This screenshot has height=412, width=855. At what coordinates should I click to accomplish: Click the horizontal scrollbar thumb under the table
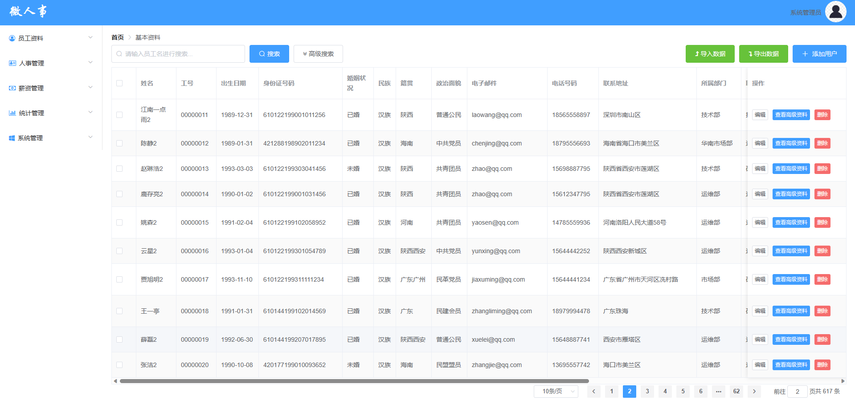pyautogui.click(x=354, y=381)
